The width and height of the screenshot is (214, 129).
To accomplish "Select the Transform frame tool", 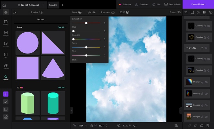I will pos(192,12).
